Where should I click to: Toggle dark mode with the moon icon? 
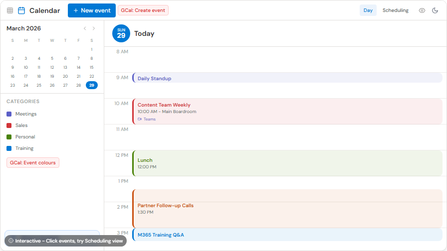pyautogui.click(x=435, y=10)
